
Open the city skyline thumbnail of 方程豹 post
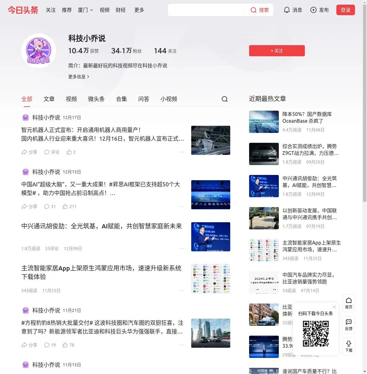pyautogui.click(x=211, y=333)
